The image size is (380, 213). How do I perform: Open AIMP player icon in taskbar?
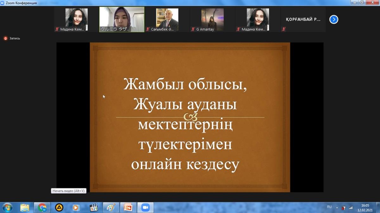click(59, 208)
